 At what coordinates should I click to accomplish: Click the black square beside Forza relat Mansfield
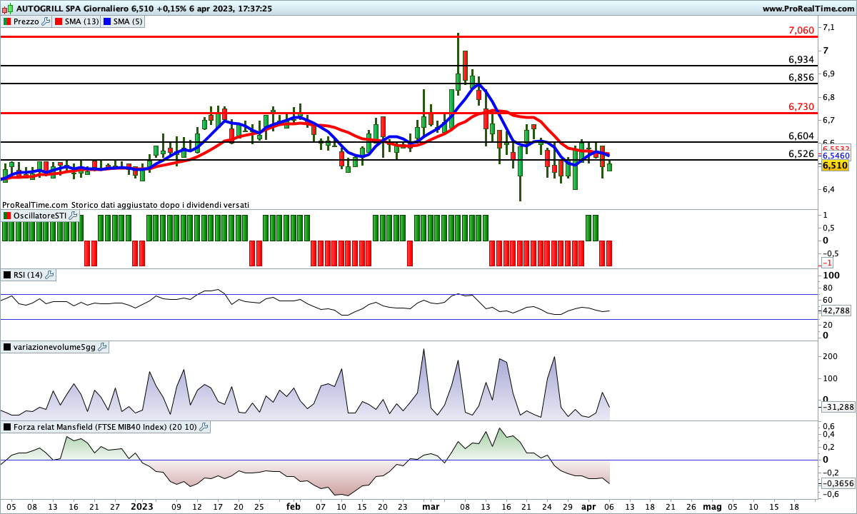(7, 427)
